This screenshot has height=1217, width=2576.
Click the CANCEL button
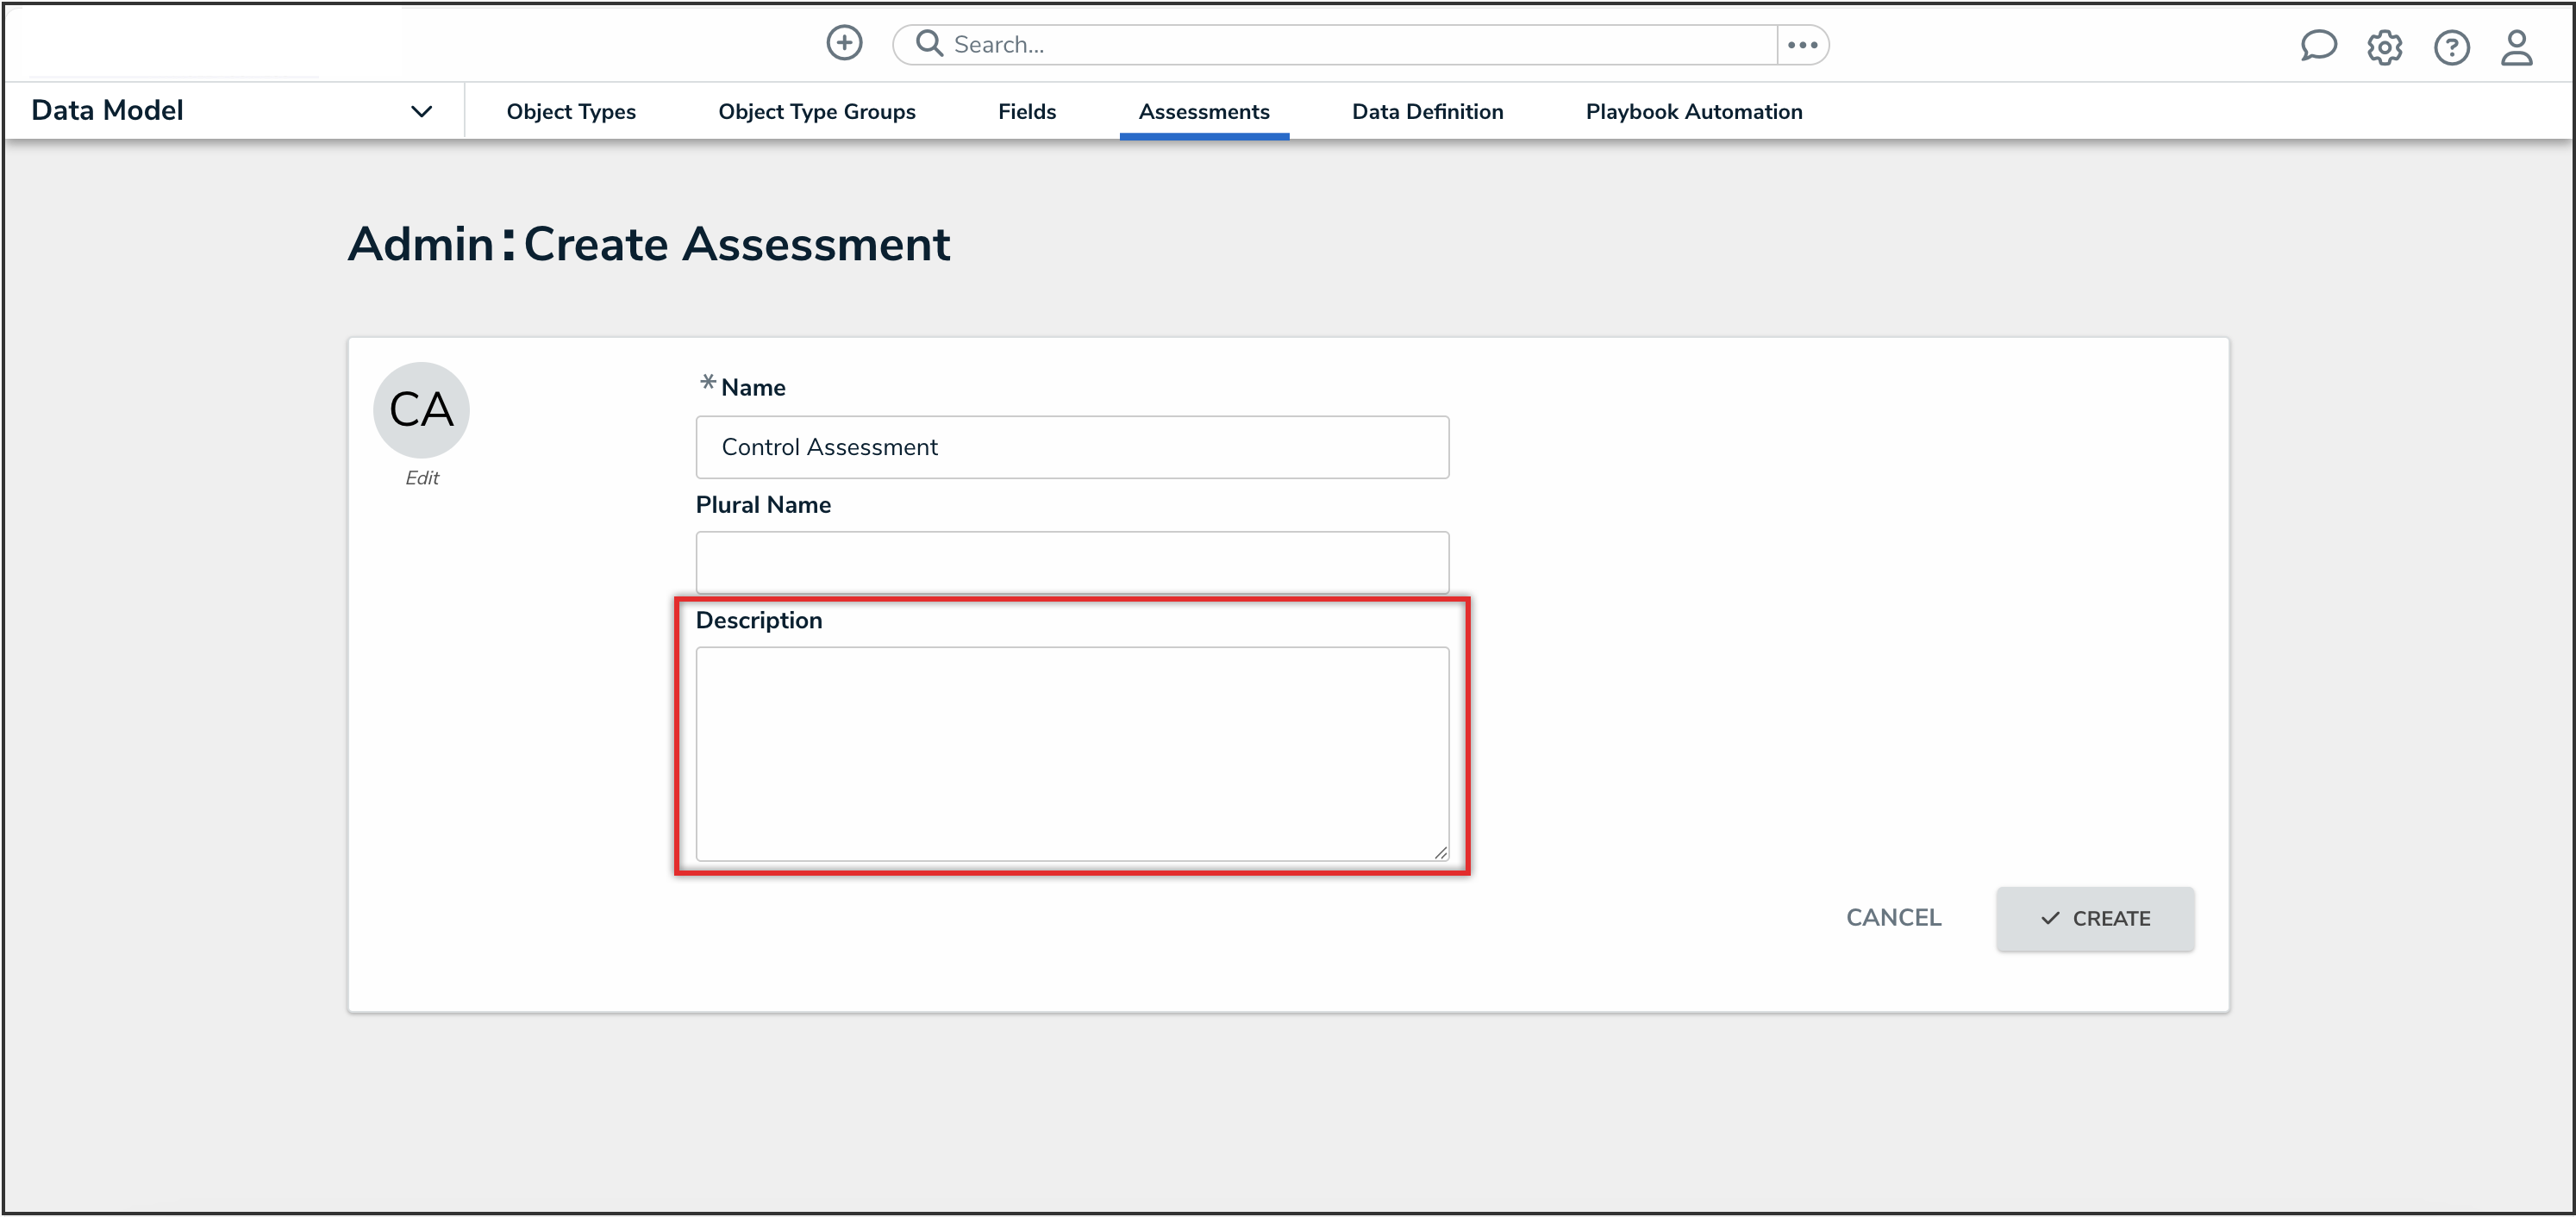click(1893, 917)
